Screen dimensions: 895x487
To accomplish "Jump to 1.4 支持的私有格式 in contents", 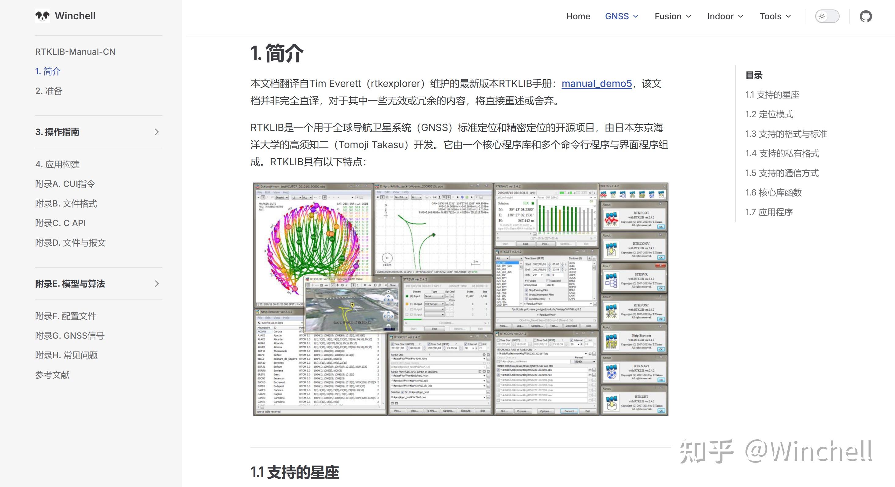I will (x=782, y=153).
